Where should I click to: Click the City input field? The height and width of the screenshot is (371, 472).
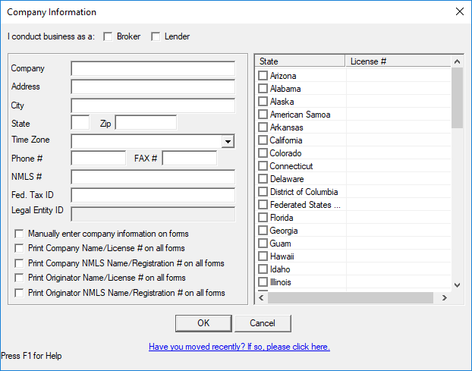pos(153,105)
